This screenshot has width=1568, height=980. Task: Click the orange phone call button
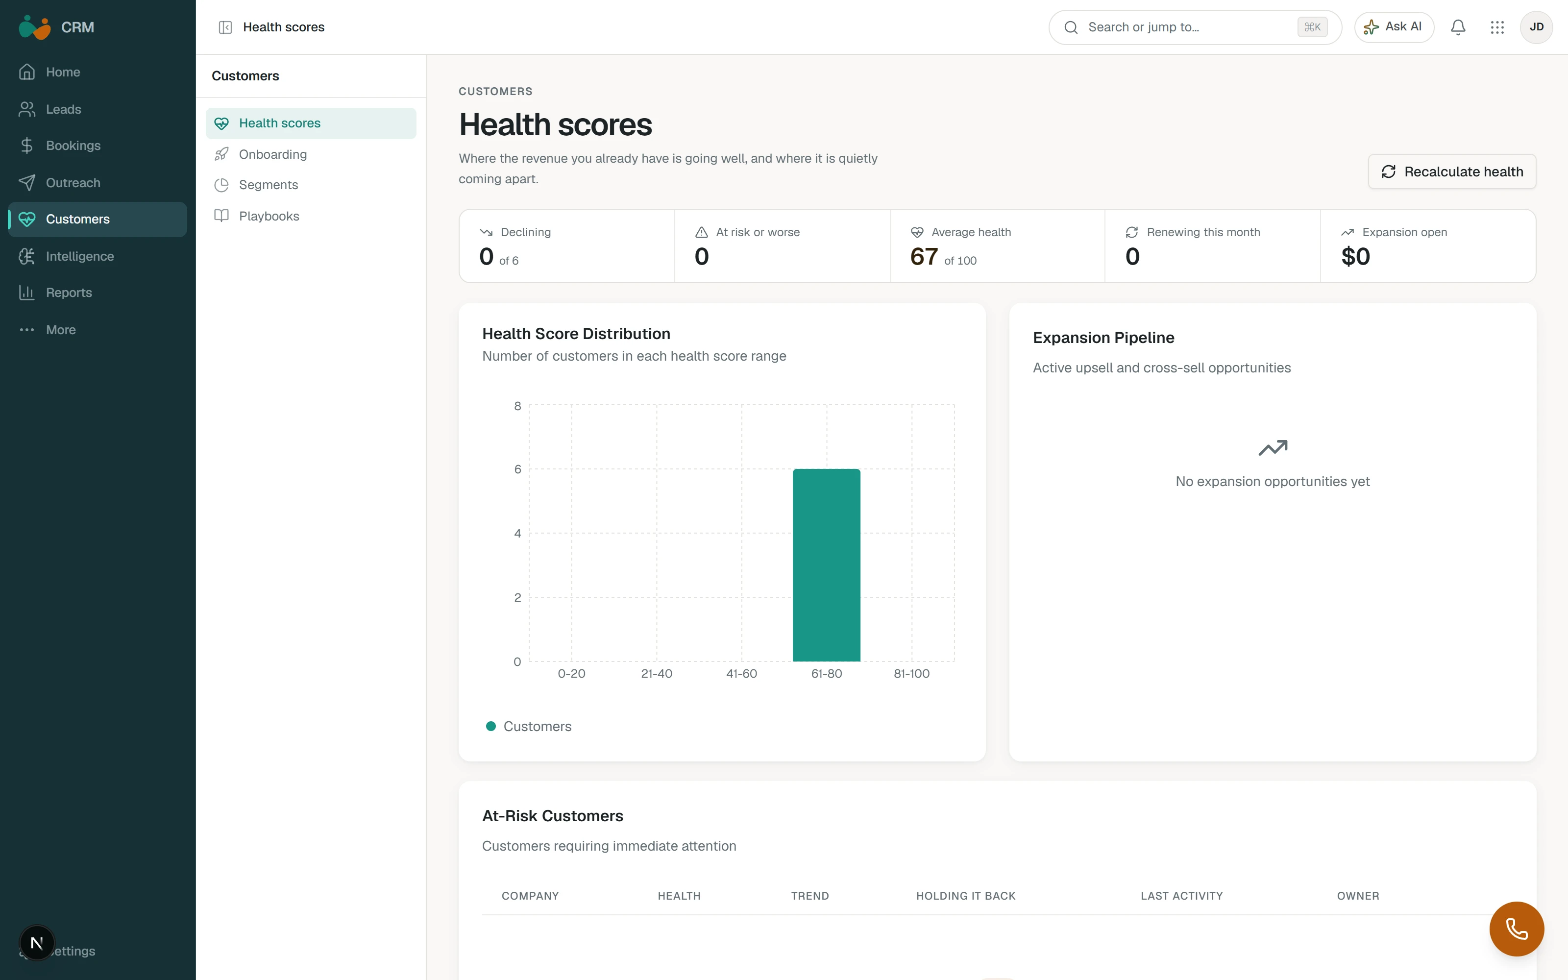point(1516,929)
